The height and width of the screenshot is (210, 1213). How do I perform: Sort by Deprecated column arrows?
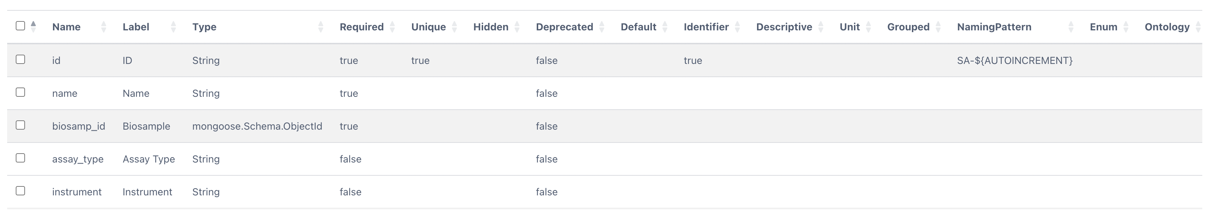tap(602, 27)
